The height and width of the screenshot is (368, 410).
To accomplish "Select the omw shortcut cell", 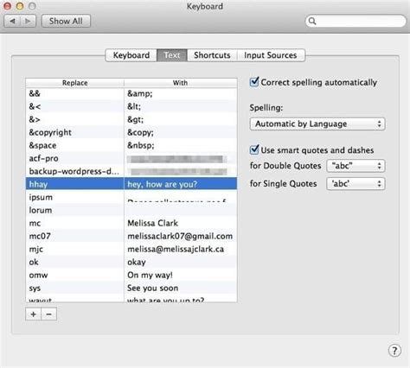I will click(75, 275).
